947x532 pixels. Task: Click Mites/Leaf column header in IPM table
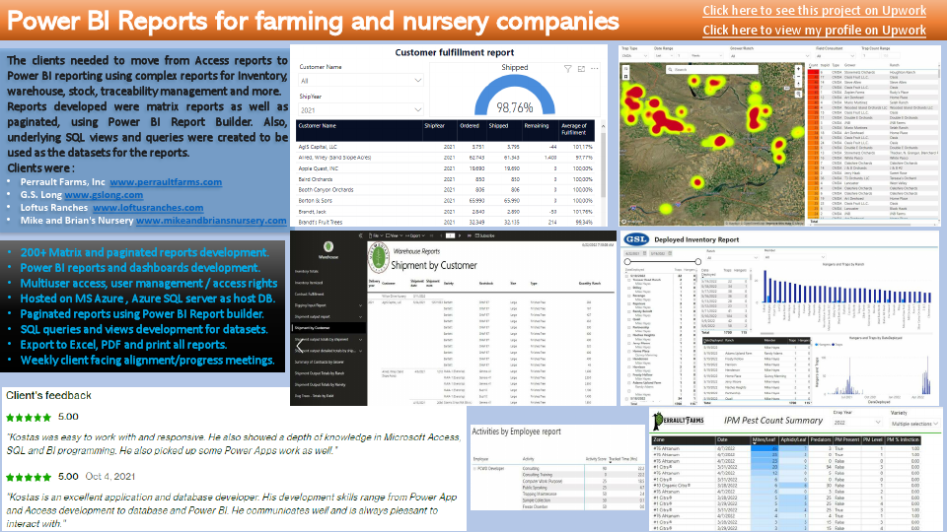pyautogui.click(x=764, y=439)
